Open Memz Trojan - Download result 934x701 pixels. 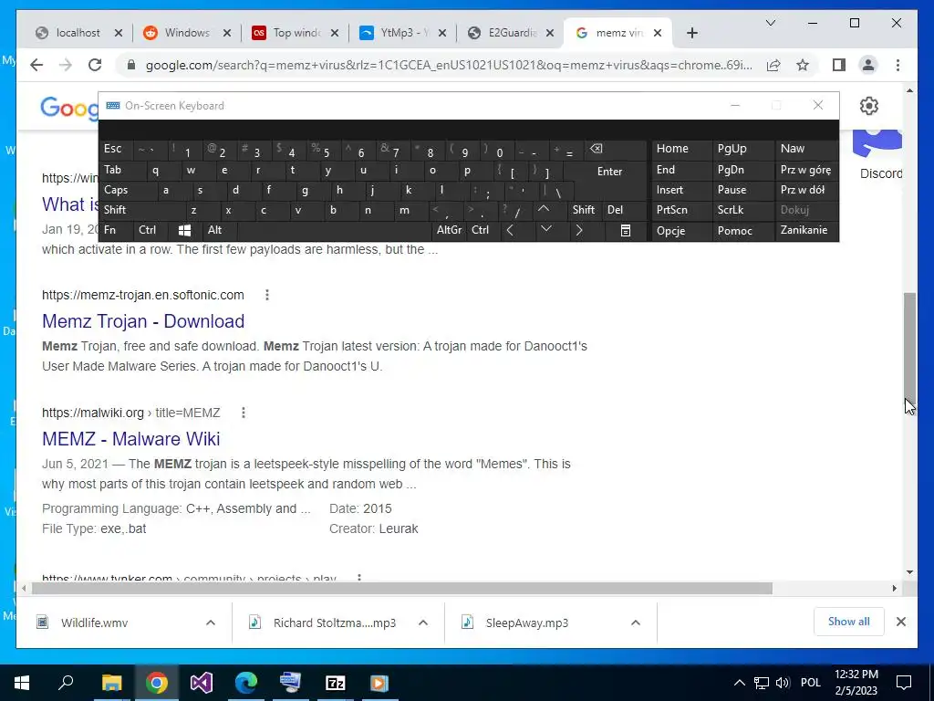pos(143,320)
